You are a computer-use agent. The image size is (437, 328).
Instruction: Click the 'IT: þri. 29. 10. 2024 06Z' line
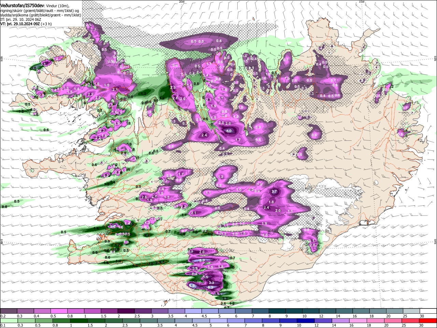click(21, 19)
